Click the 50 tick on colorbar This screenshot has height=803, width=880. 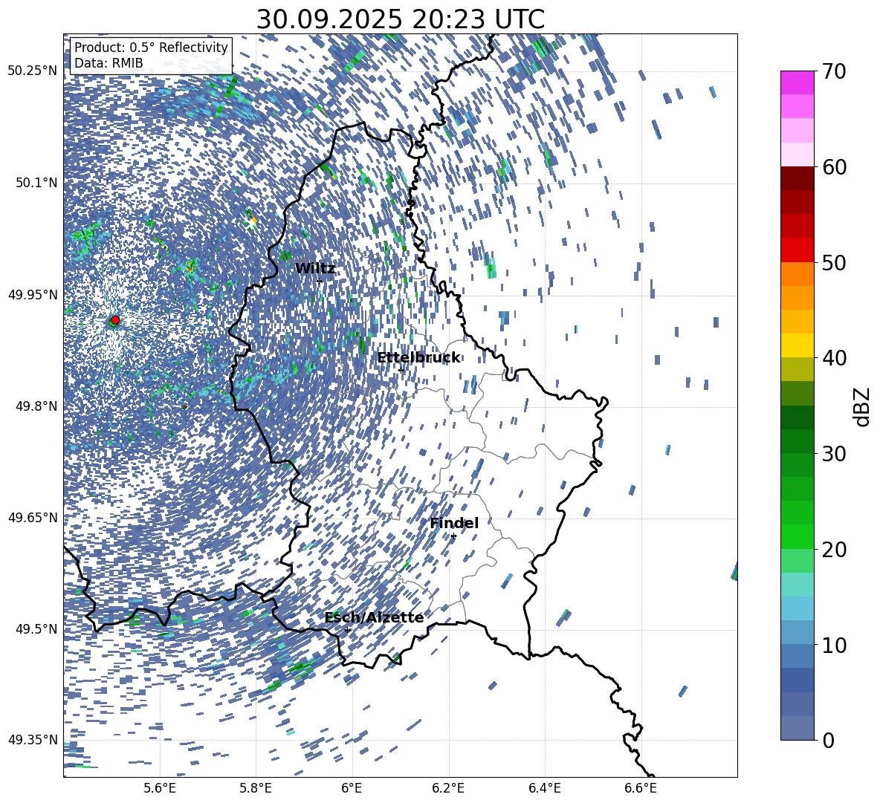[x=835, y=262]
